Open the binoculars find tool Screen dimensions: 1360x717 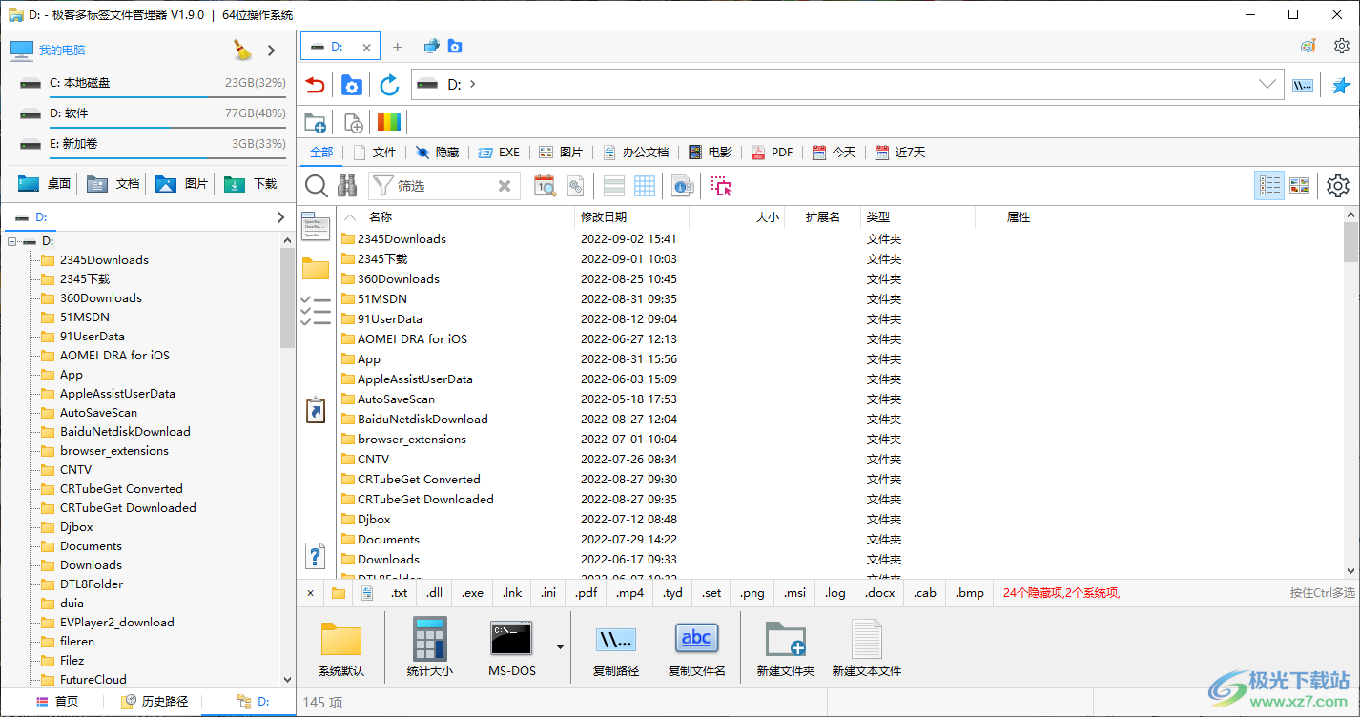pos(347,186)
